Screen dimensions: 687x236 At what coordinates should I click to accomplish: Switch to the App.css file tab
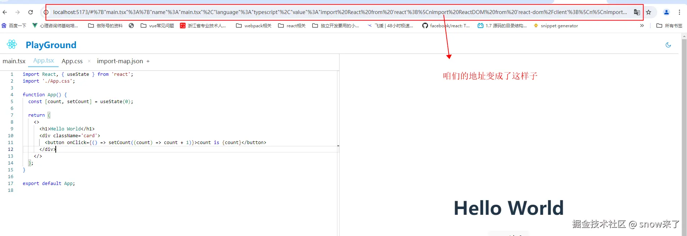tap(72, 61)
